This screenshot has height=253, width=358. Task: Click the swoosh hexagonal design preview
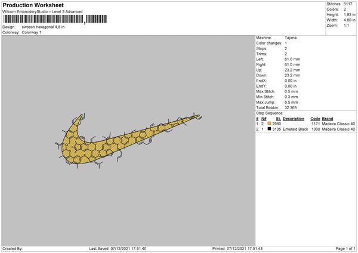(128, 141)
